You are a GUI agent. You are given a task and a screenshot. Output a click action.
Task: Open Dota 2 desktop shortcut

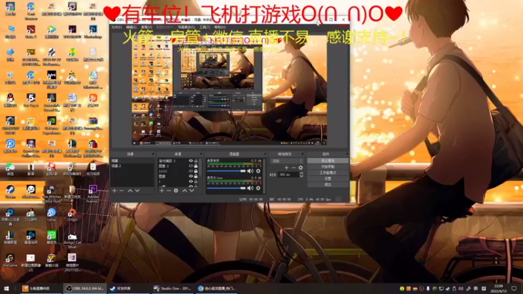[31, 31]
